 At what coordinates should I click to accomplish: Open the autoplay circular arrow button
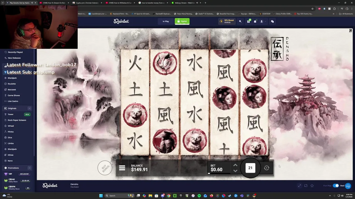point(267,168)
